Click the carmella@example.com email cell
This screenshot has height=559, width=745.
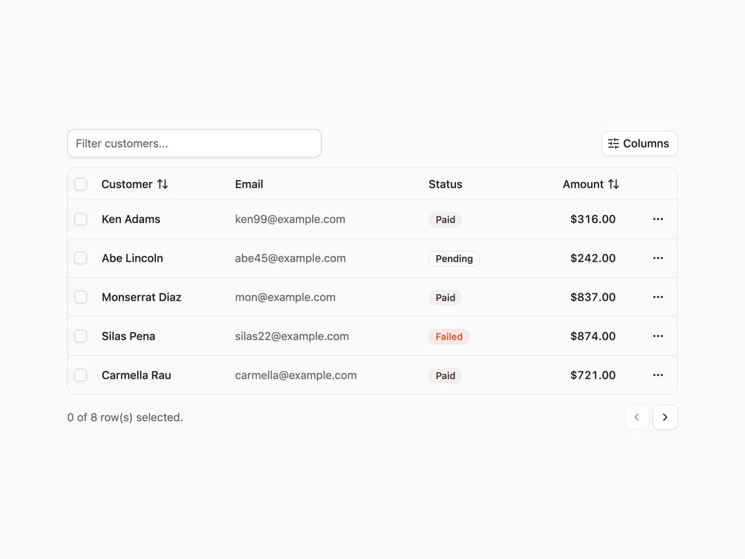point(295,375)
